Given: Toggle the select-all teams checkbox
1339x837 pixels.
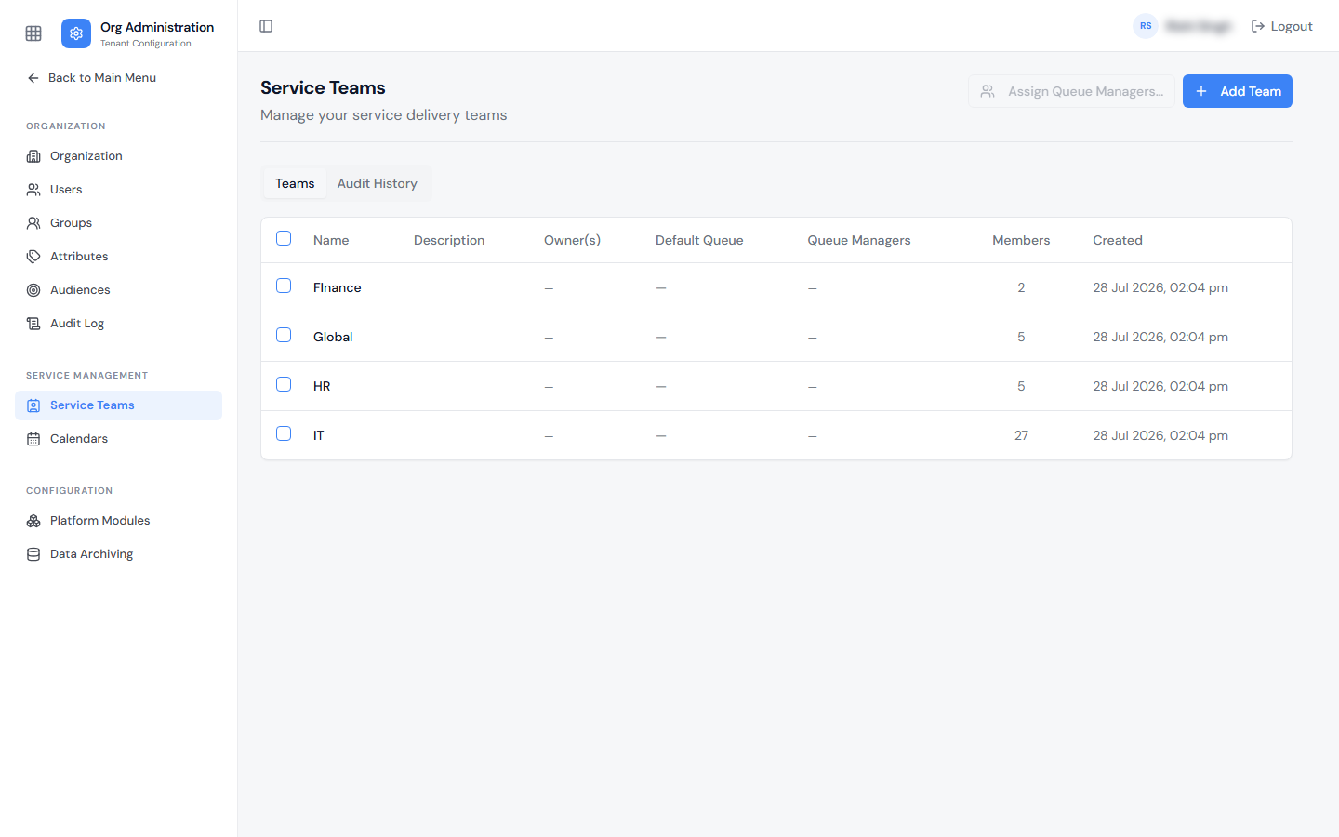Looking at the screenshot, I should click(284, 238).
